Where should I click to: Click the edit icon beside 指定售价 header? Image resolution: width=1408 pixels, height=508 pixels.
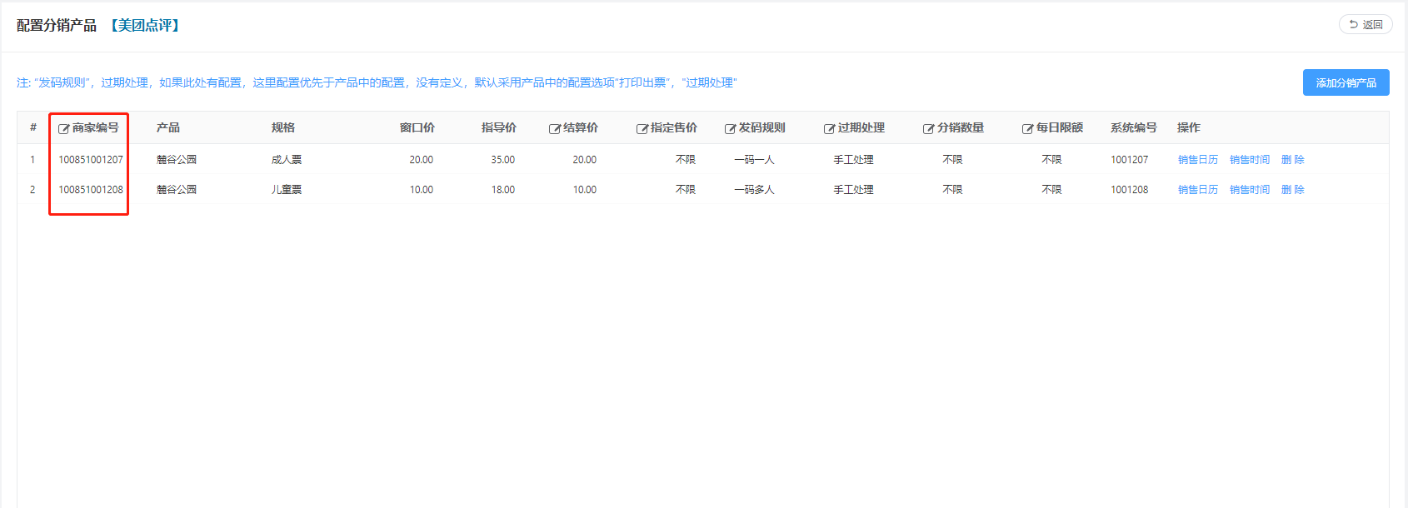642,128
